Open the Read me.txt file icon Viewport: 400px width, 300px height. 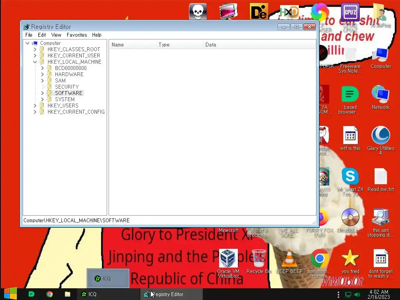coord(380,180)
